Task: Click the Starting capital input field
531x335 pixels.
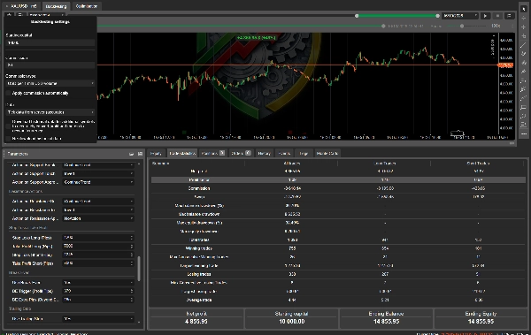Action: click(50, 43)
